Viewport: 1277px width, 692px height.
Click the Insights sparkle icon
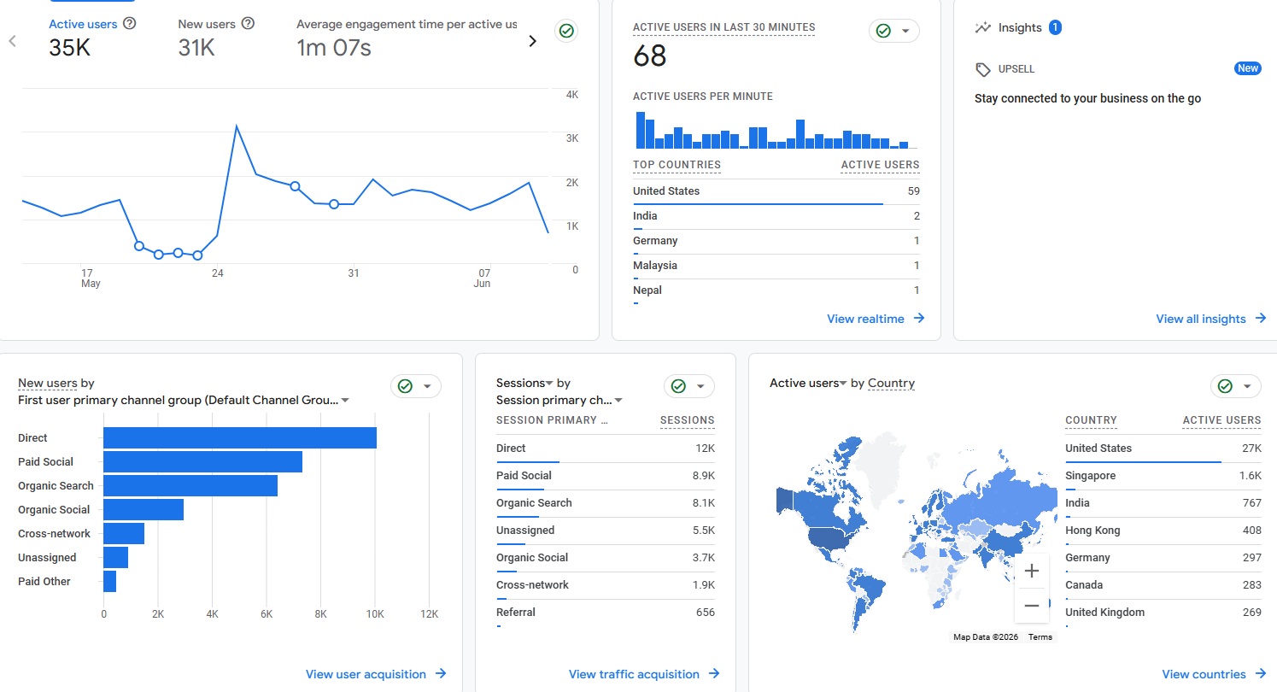click(x=982, y=28)
